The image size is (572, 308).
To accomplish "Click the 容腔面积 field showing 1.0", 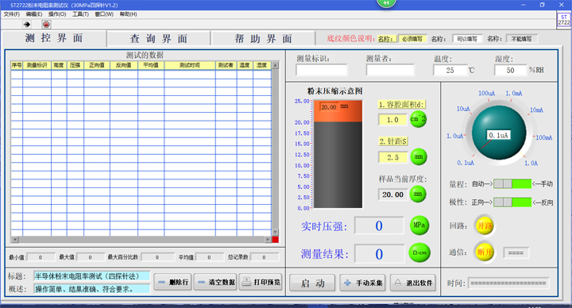I will pyautogui.click(x=392, y=120).
